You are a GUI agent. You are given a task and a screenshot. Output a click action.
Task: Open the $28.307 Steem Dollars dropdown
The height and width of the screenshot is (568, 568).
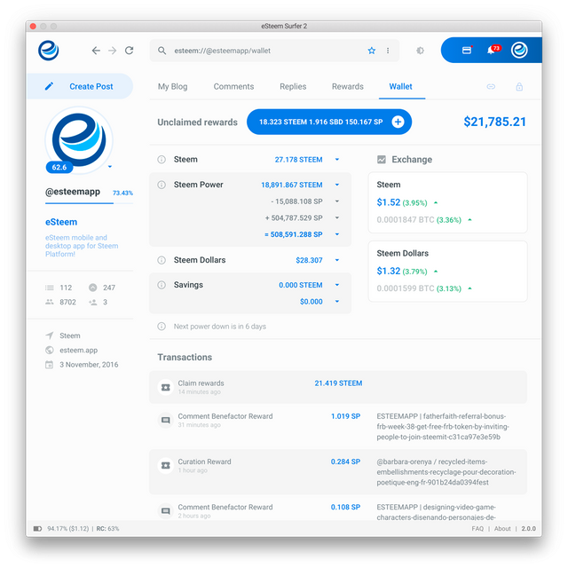click(x=337, y=260)
